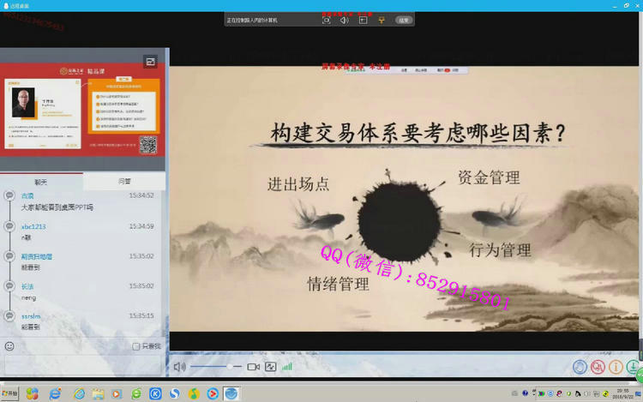This screenshot has height=402, width=643.
Task: Switch to the 聊天 tab
Action: (41, 182)
